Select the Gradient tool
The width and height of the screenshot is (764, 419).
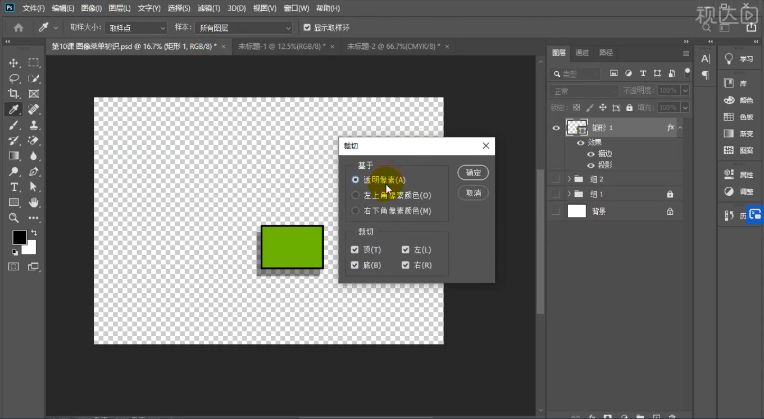coord(14,156)
